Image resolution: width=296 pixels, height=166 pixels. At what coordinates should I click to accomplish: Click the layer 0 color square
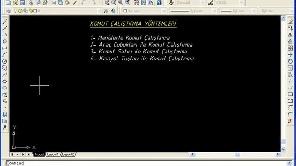click(35, 11)
